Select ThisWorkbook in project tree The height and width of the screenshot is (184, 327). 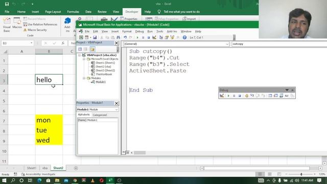click(102, 74)
